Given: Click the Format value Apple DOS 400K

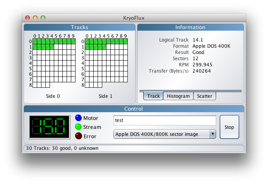Looking at the screenshot, I should pos(211,46).
